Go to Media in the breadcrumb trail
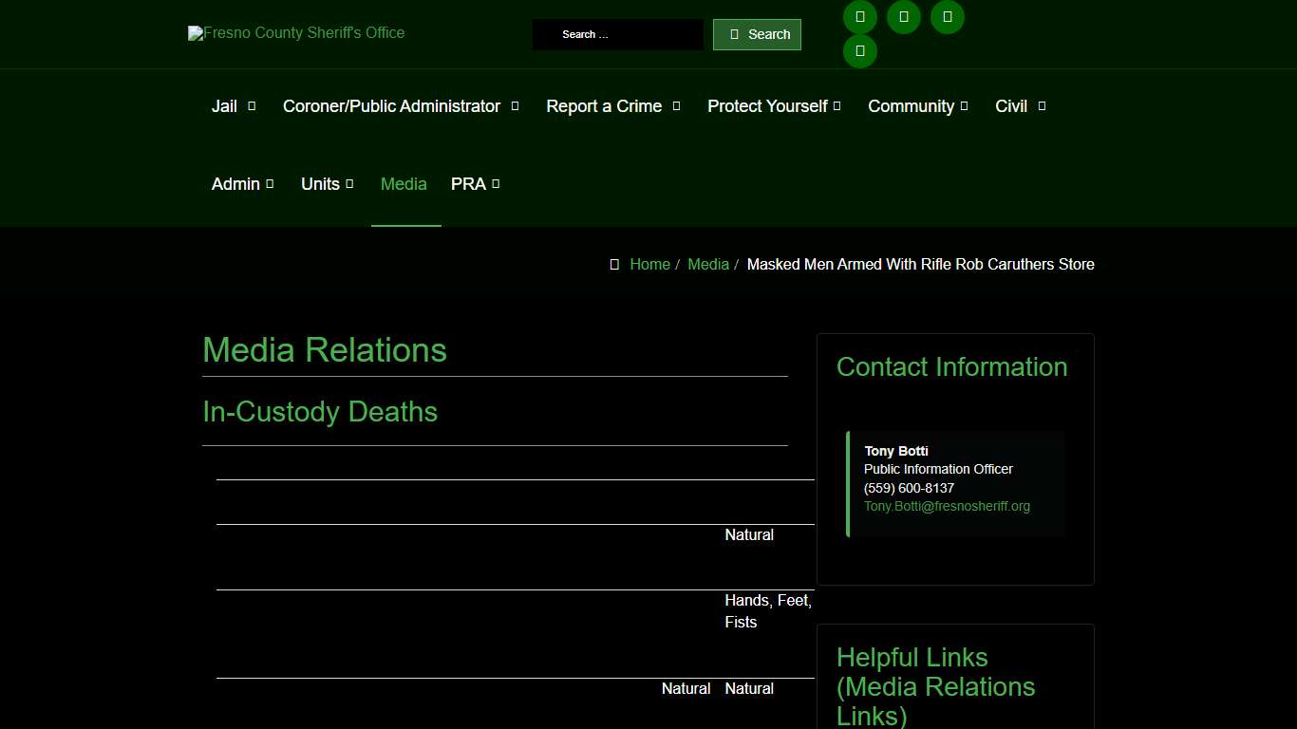 pyautogui.click(x=708, y=265)
